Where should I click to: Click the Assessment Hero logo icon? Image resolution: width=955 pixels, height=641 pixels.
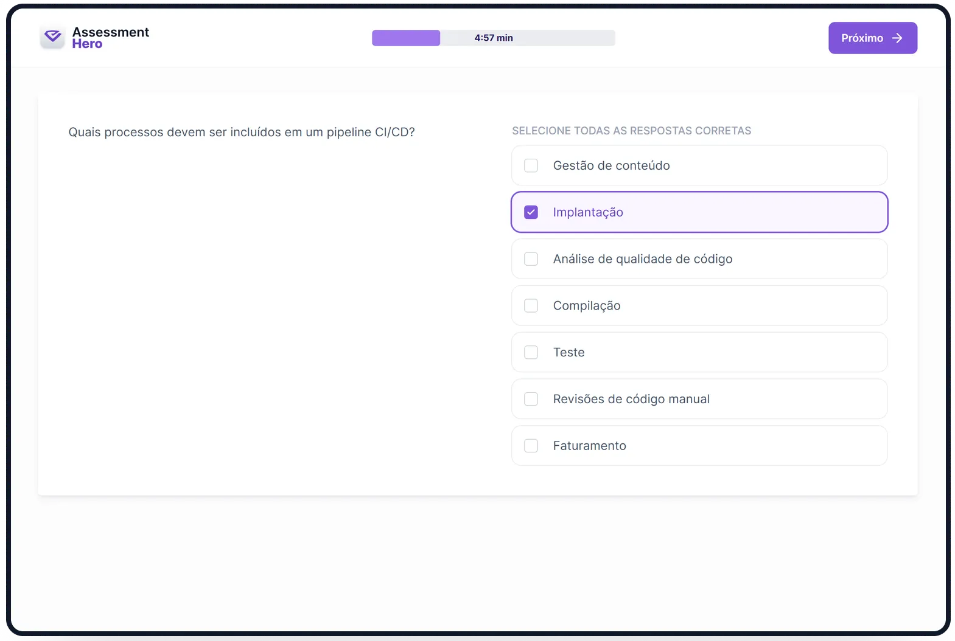(x=52, y=37)
